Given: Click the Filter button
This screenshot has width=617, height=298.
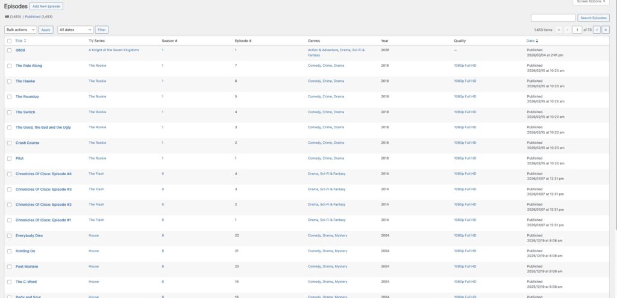Looking at the screenshot, I should pos(102,29).
